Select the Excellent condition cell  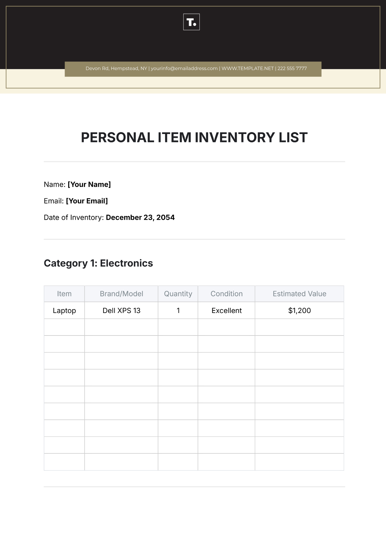[226, 311]
